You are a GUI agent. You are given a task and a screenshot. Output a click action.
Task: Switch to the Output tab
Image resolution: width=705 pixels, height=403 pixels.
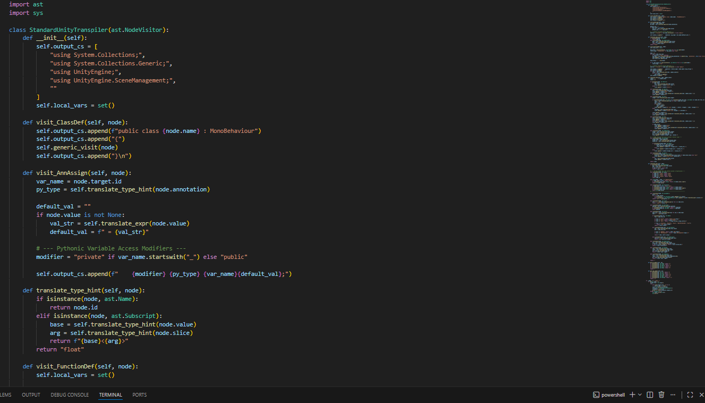pyautogui.click(x=31, y=395)
